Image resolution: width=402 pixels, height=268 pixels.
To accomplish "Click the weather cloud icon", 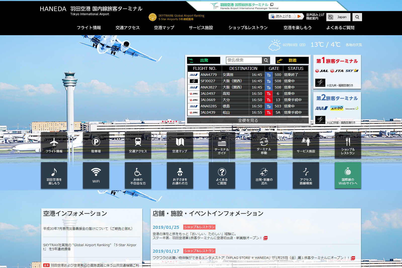I will pyautogui.click(x=275, y=45).
